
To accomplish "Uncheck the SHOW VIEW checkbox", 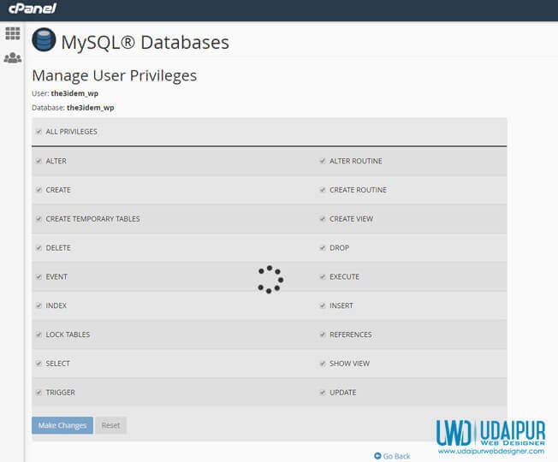I will 323,364.
